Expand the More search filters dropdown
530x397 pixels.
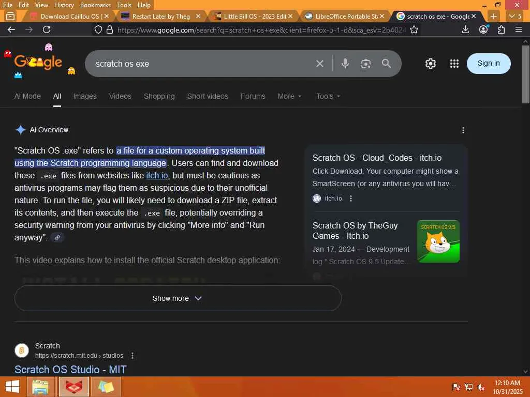pyautogui.click(x=289, y=96)
